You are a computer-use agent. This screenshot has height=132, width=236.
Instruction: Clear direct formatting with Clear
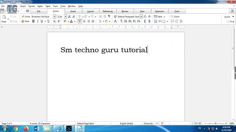pos(25,21)
